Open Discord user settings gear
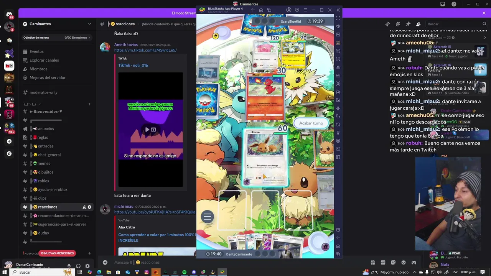This screenshot has height=276, width=491. [87, 266]
